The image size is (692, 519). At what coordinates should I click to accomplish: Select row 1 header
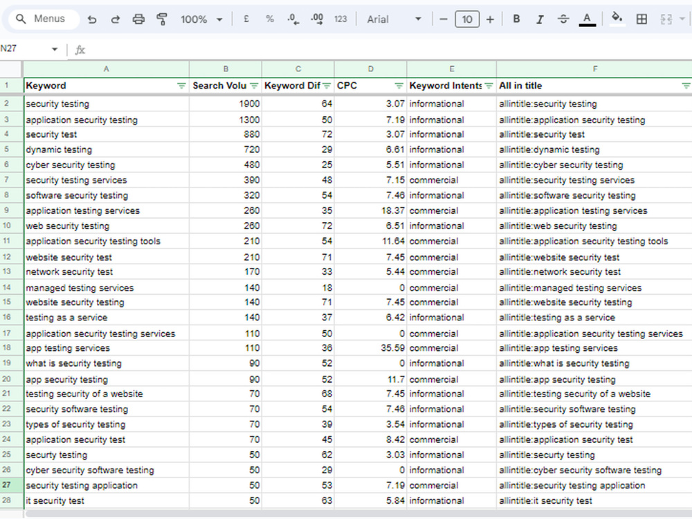(11, 85)
